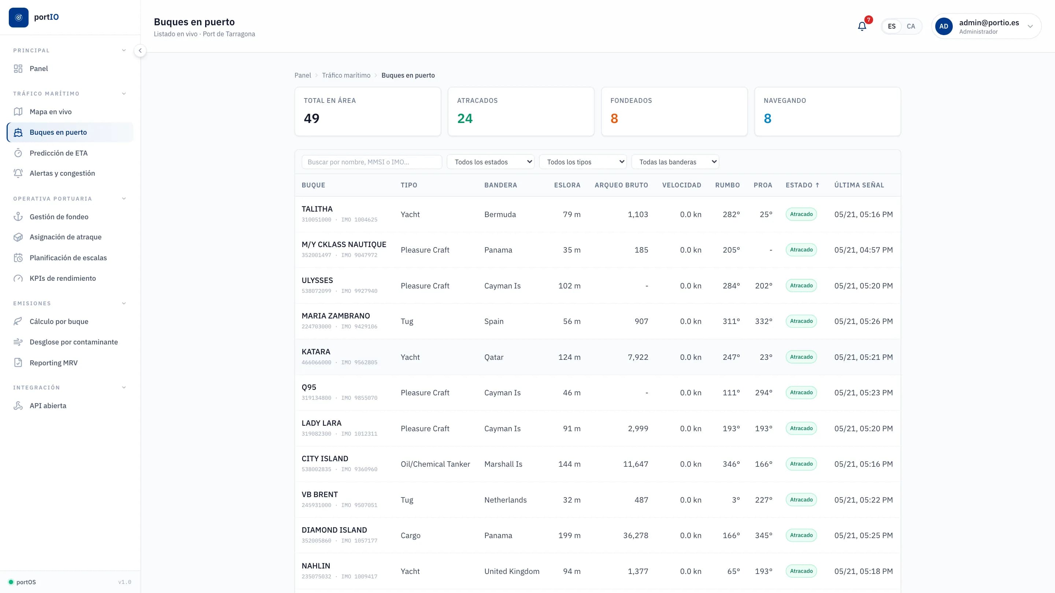
Task: Open Predicción de ETA timer icon
Action: 18,153
